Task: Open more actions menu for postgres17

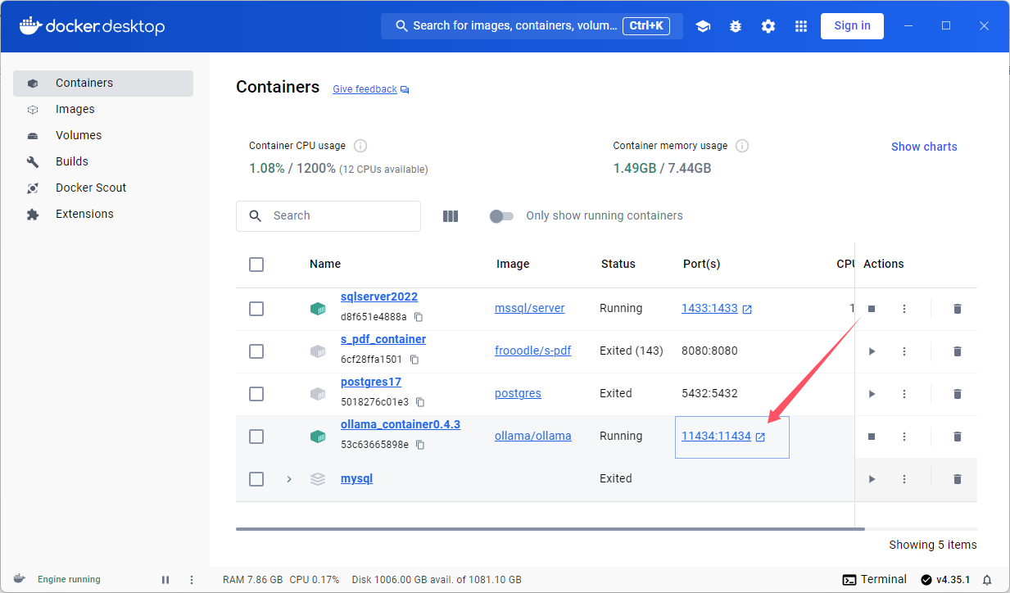Action: coord(904,394)
